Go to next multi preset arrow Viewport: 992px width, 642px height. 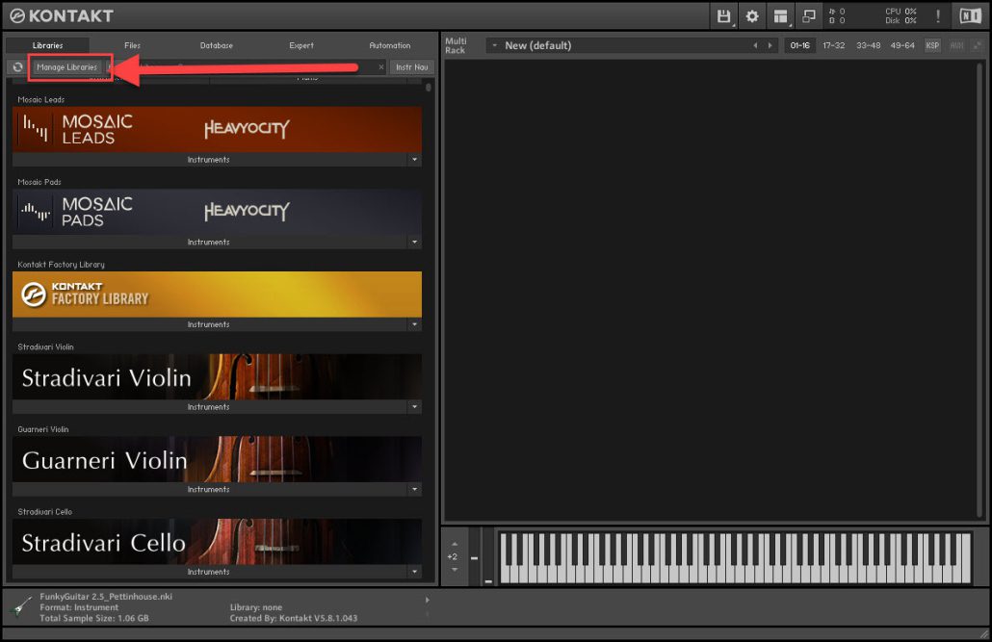[770, 45]
